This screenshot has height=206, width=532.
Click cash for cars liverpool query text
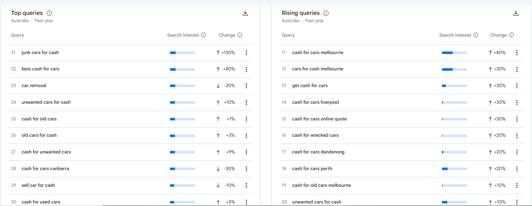(315, 102)
